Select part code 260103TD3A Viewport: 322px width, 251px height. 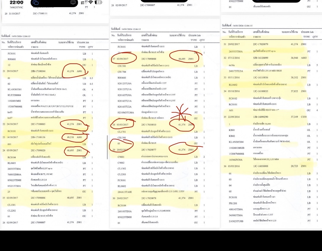pos(124,211)
